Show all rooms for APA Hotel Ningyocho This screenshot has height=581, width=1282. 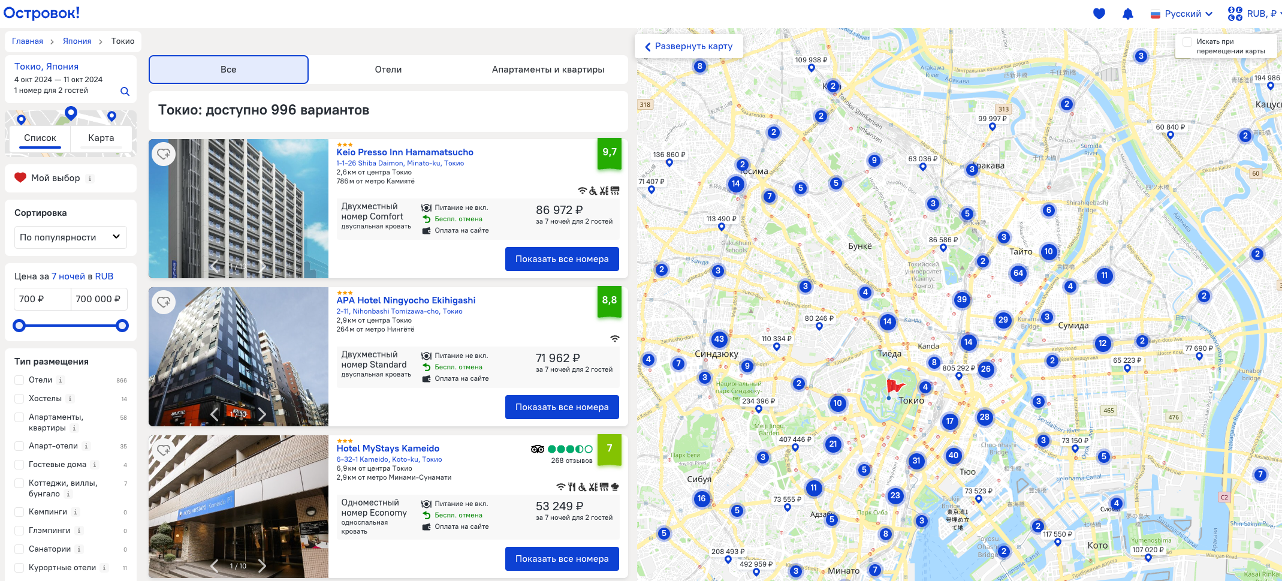coord(562,407)
